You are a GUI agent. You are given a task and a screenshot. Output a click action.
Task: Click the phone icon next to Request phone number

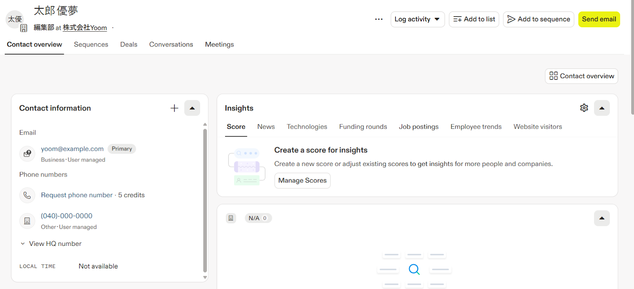[27, 195]
